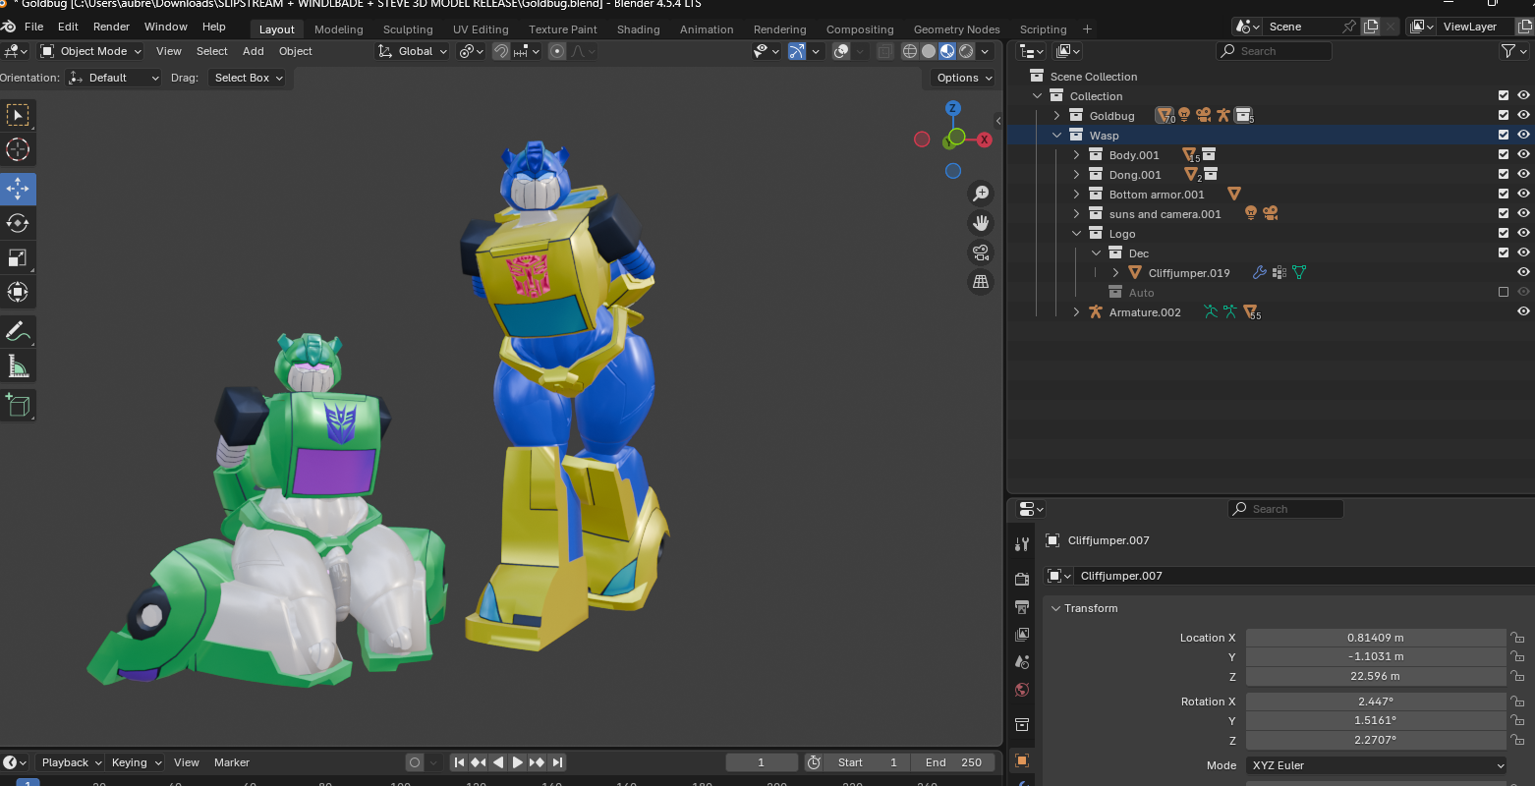Hide Armature.002 with its eye icon
The height and width of the screenshot is (786, 1535).
(x=1523, y=312)
